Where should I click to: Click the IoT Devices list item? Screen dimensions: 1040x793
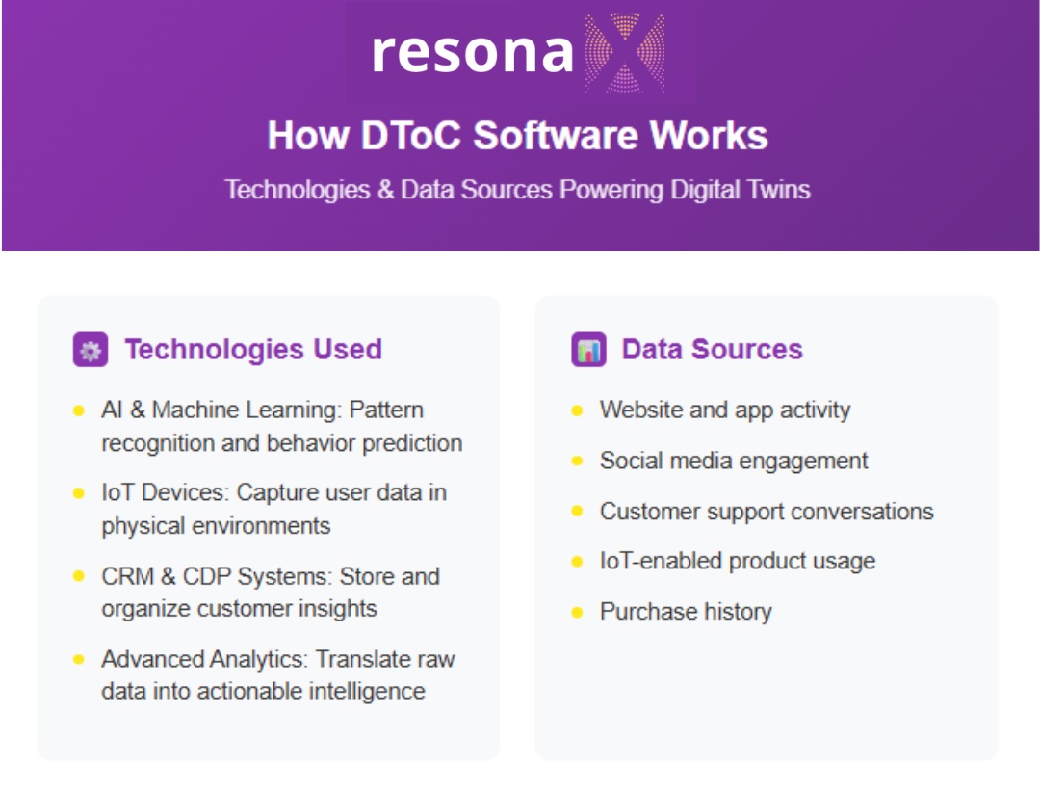click(273, 509)
